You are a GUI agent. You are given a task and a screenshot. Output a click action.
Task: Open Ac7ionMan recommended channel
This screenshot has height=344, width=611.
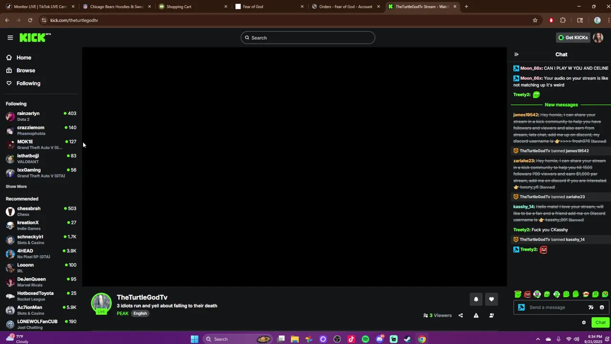click(x=41, y=310)
